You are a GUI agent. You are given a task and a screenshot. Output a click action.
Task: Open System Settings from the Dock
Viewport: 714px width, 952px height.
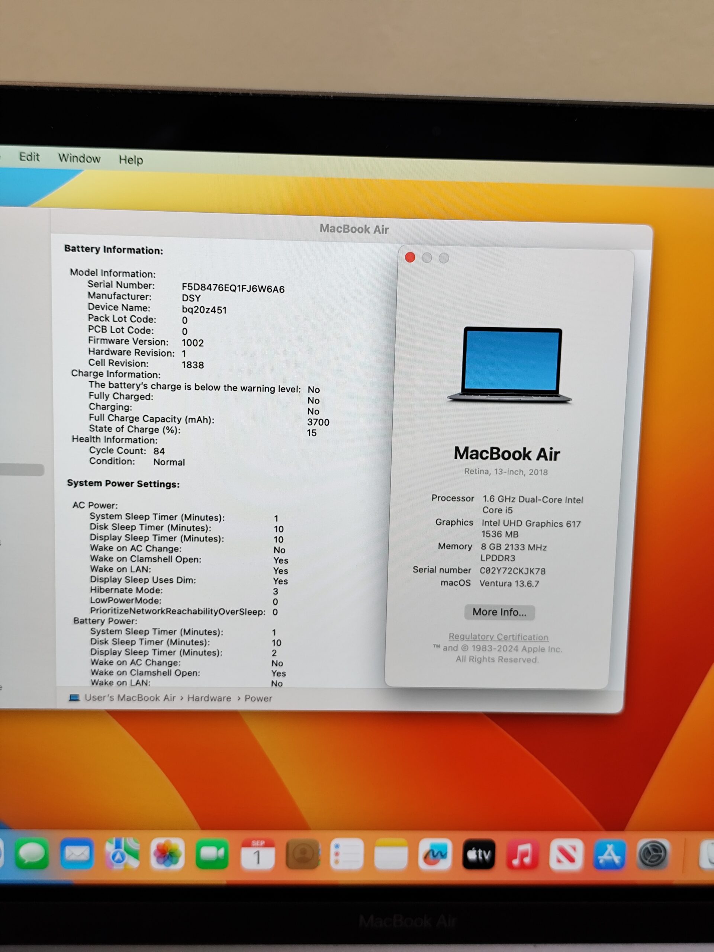coord(653,854)
